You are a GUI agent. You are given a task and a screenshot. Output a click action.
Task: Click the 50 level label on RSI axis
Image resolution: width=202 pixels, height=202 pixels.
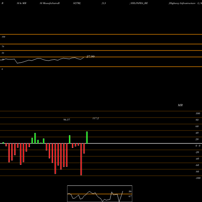[x=3, y=53]
